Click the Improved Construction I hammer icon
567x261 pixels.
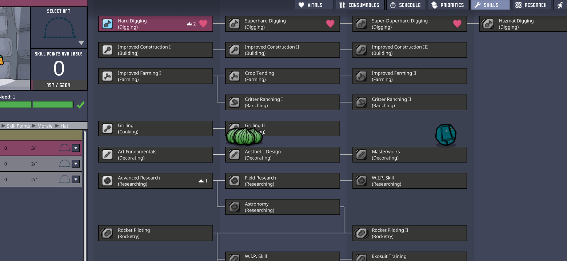[x=107, y=50]
